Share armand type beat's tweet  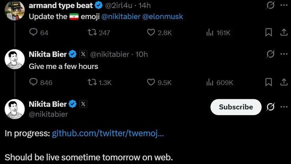click(284, 33)
